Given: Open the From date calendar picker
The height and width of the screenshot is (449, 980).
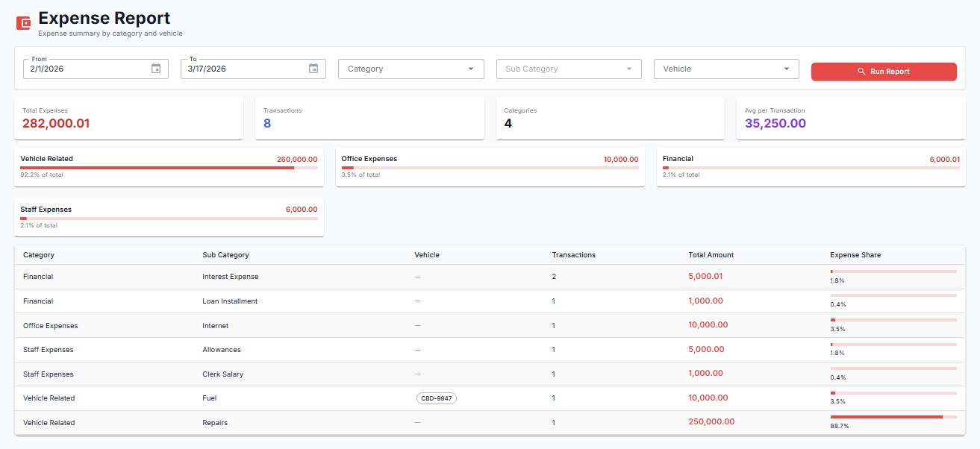Looking at the screenshot, I should coord(155,68).
